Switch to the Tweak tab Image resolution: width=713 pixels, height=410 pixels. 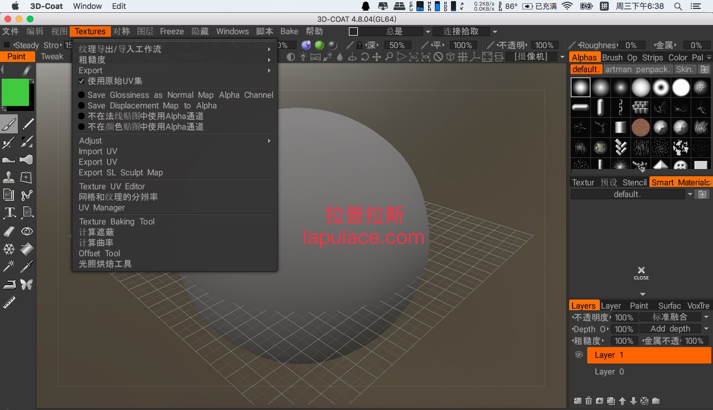point(52,56)
